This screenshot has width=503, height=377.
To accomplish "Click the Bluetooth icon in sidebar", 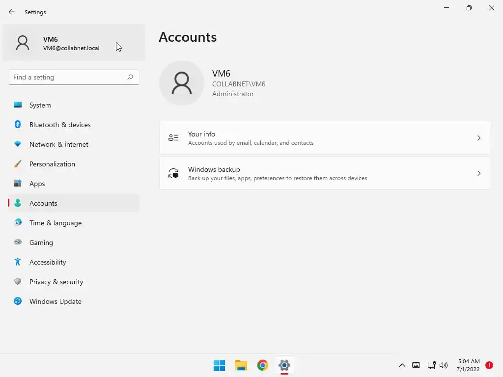I will [18, 124].
